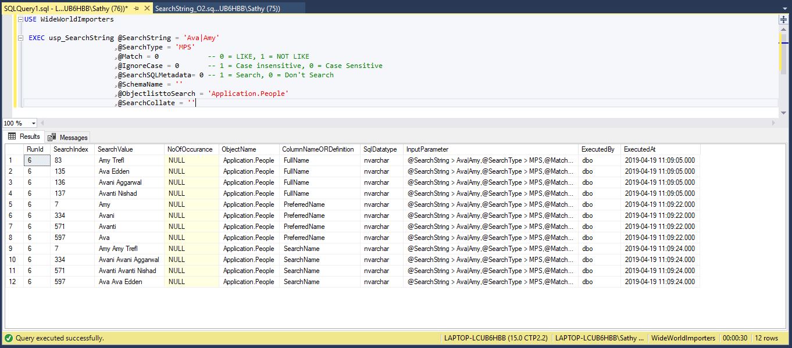Screen dimensions: 792x348
Task: Select the SearchValue cell 'Avanti Avanti Nishad'
Action: pyautogui.click(x=129, y=271)
